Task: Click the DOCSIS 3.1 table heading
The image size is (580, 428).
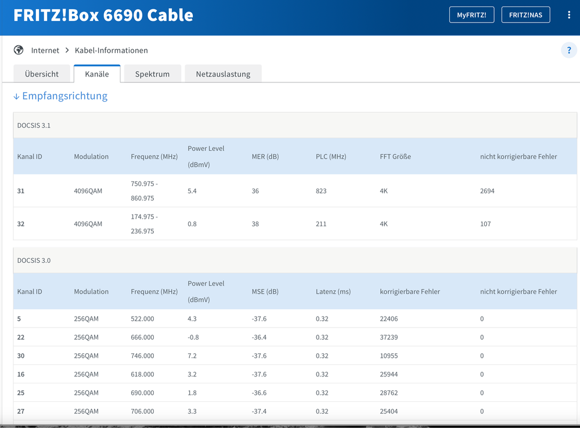Action: (34, 125)
